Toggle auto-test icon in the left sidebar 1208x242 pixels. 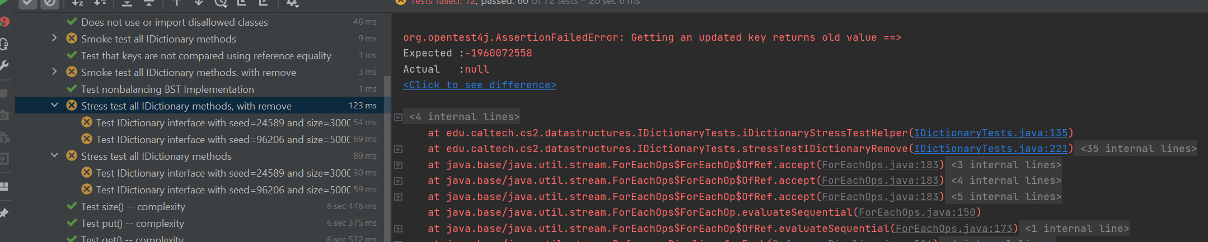click(x=4, y=44)
